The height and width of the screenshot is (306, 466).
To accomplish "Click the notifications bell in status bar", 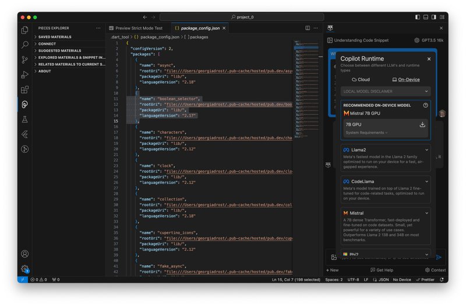I will tap(442, 280).
